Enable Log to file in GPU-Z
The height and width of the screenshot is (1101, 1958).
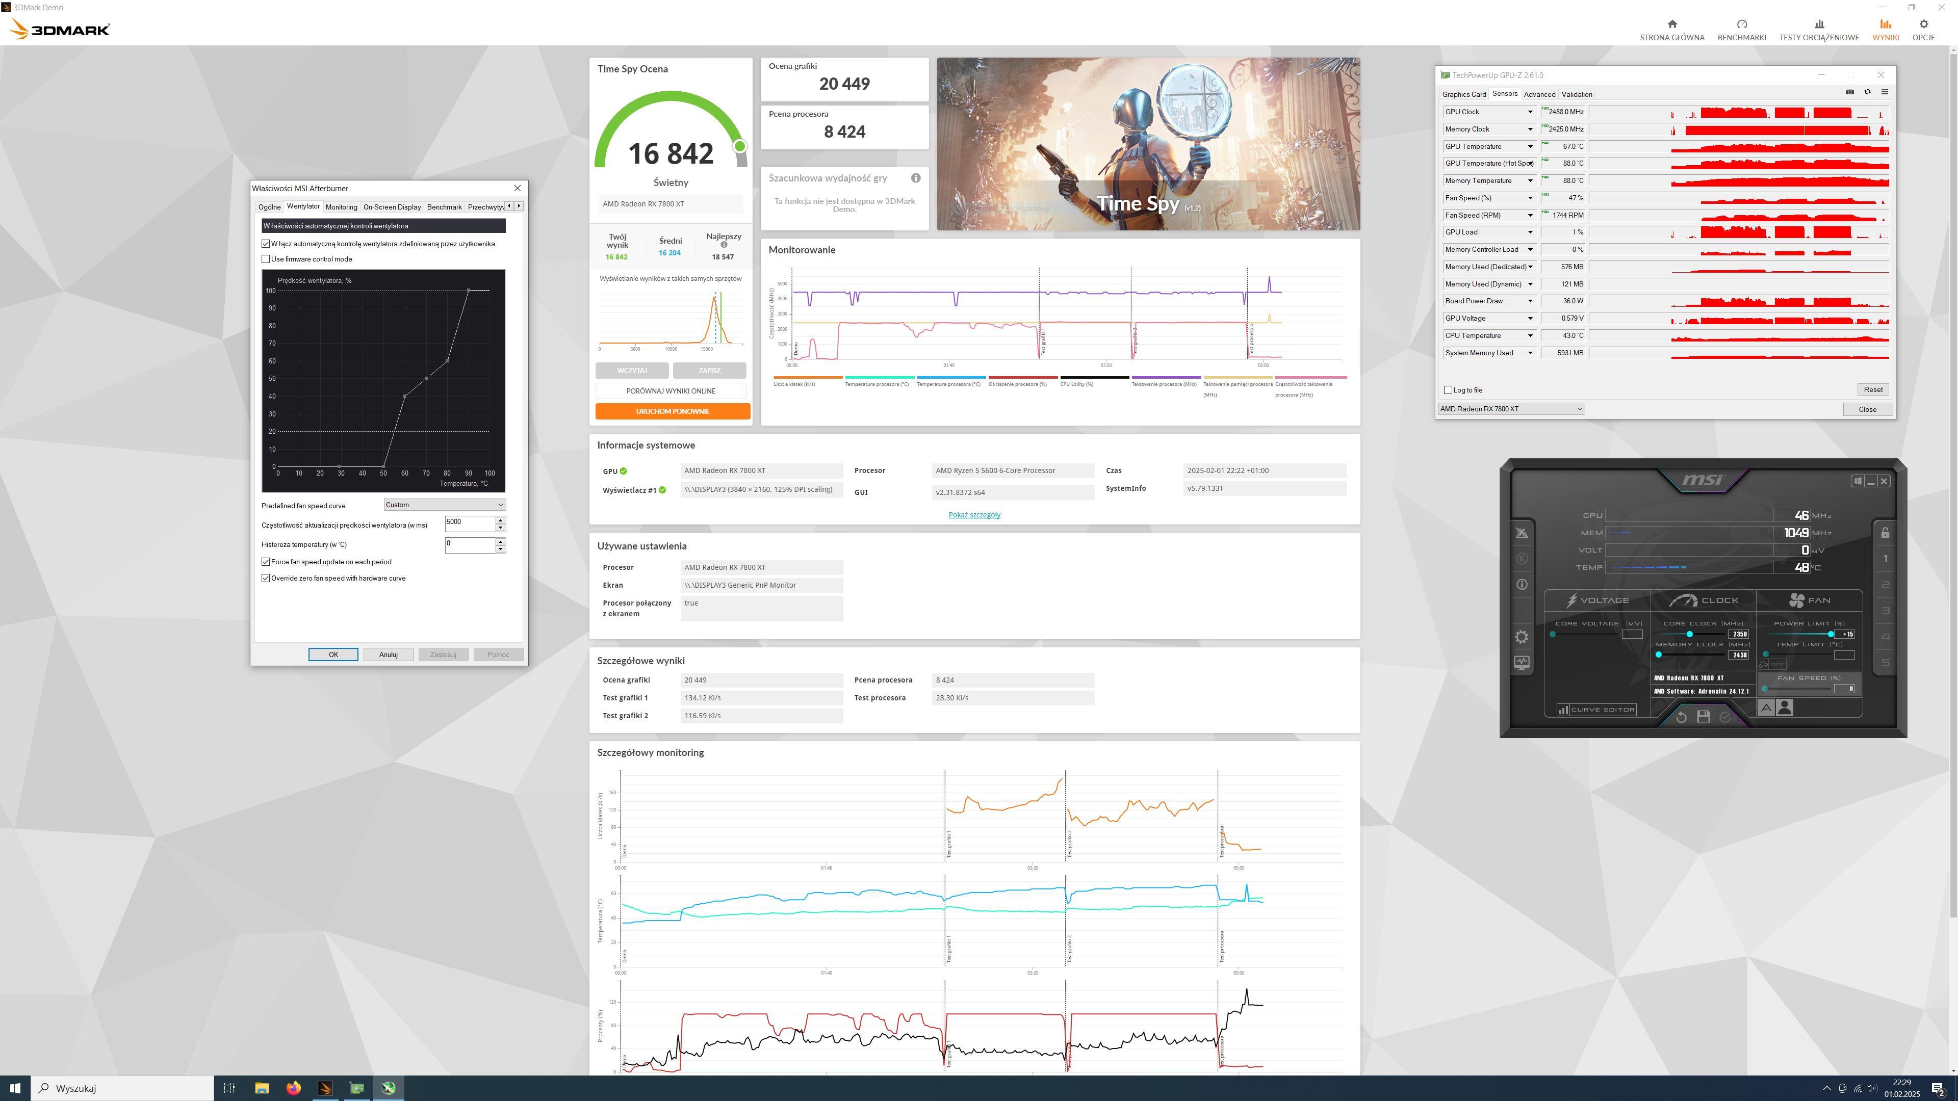[x=1448, y=390]
